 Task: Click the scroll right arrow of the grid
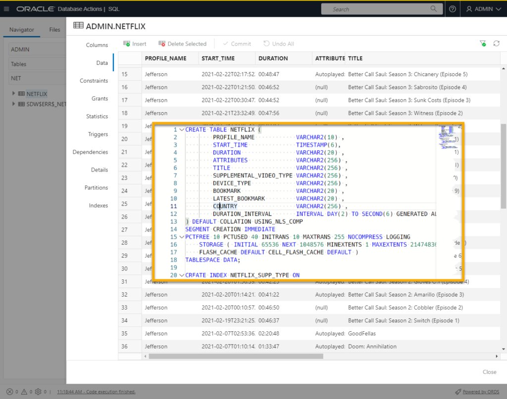(x=497, y=356)
